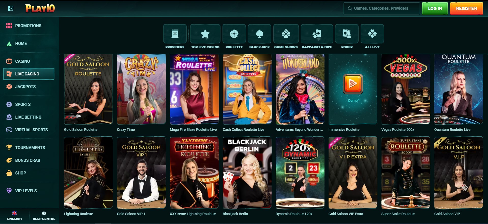488x224 pixels.
Task: Launch the Immersive Roulette demo play button
Action: 352,84
